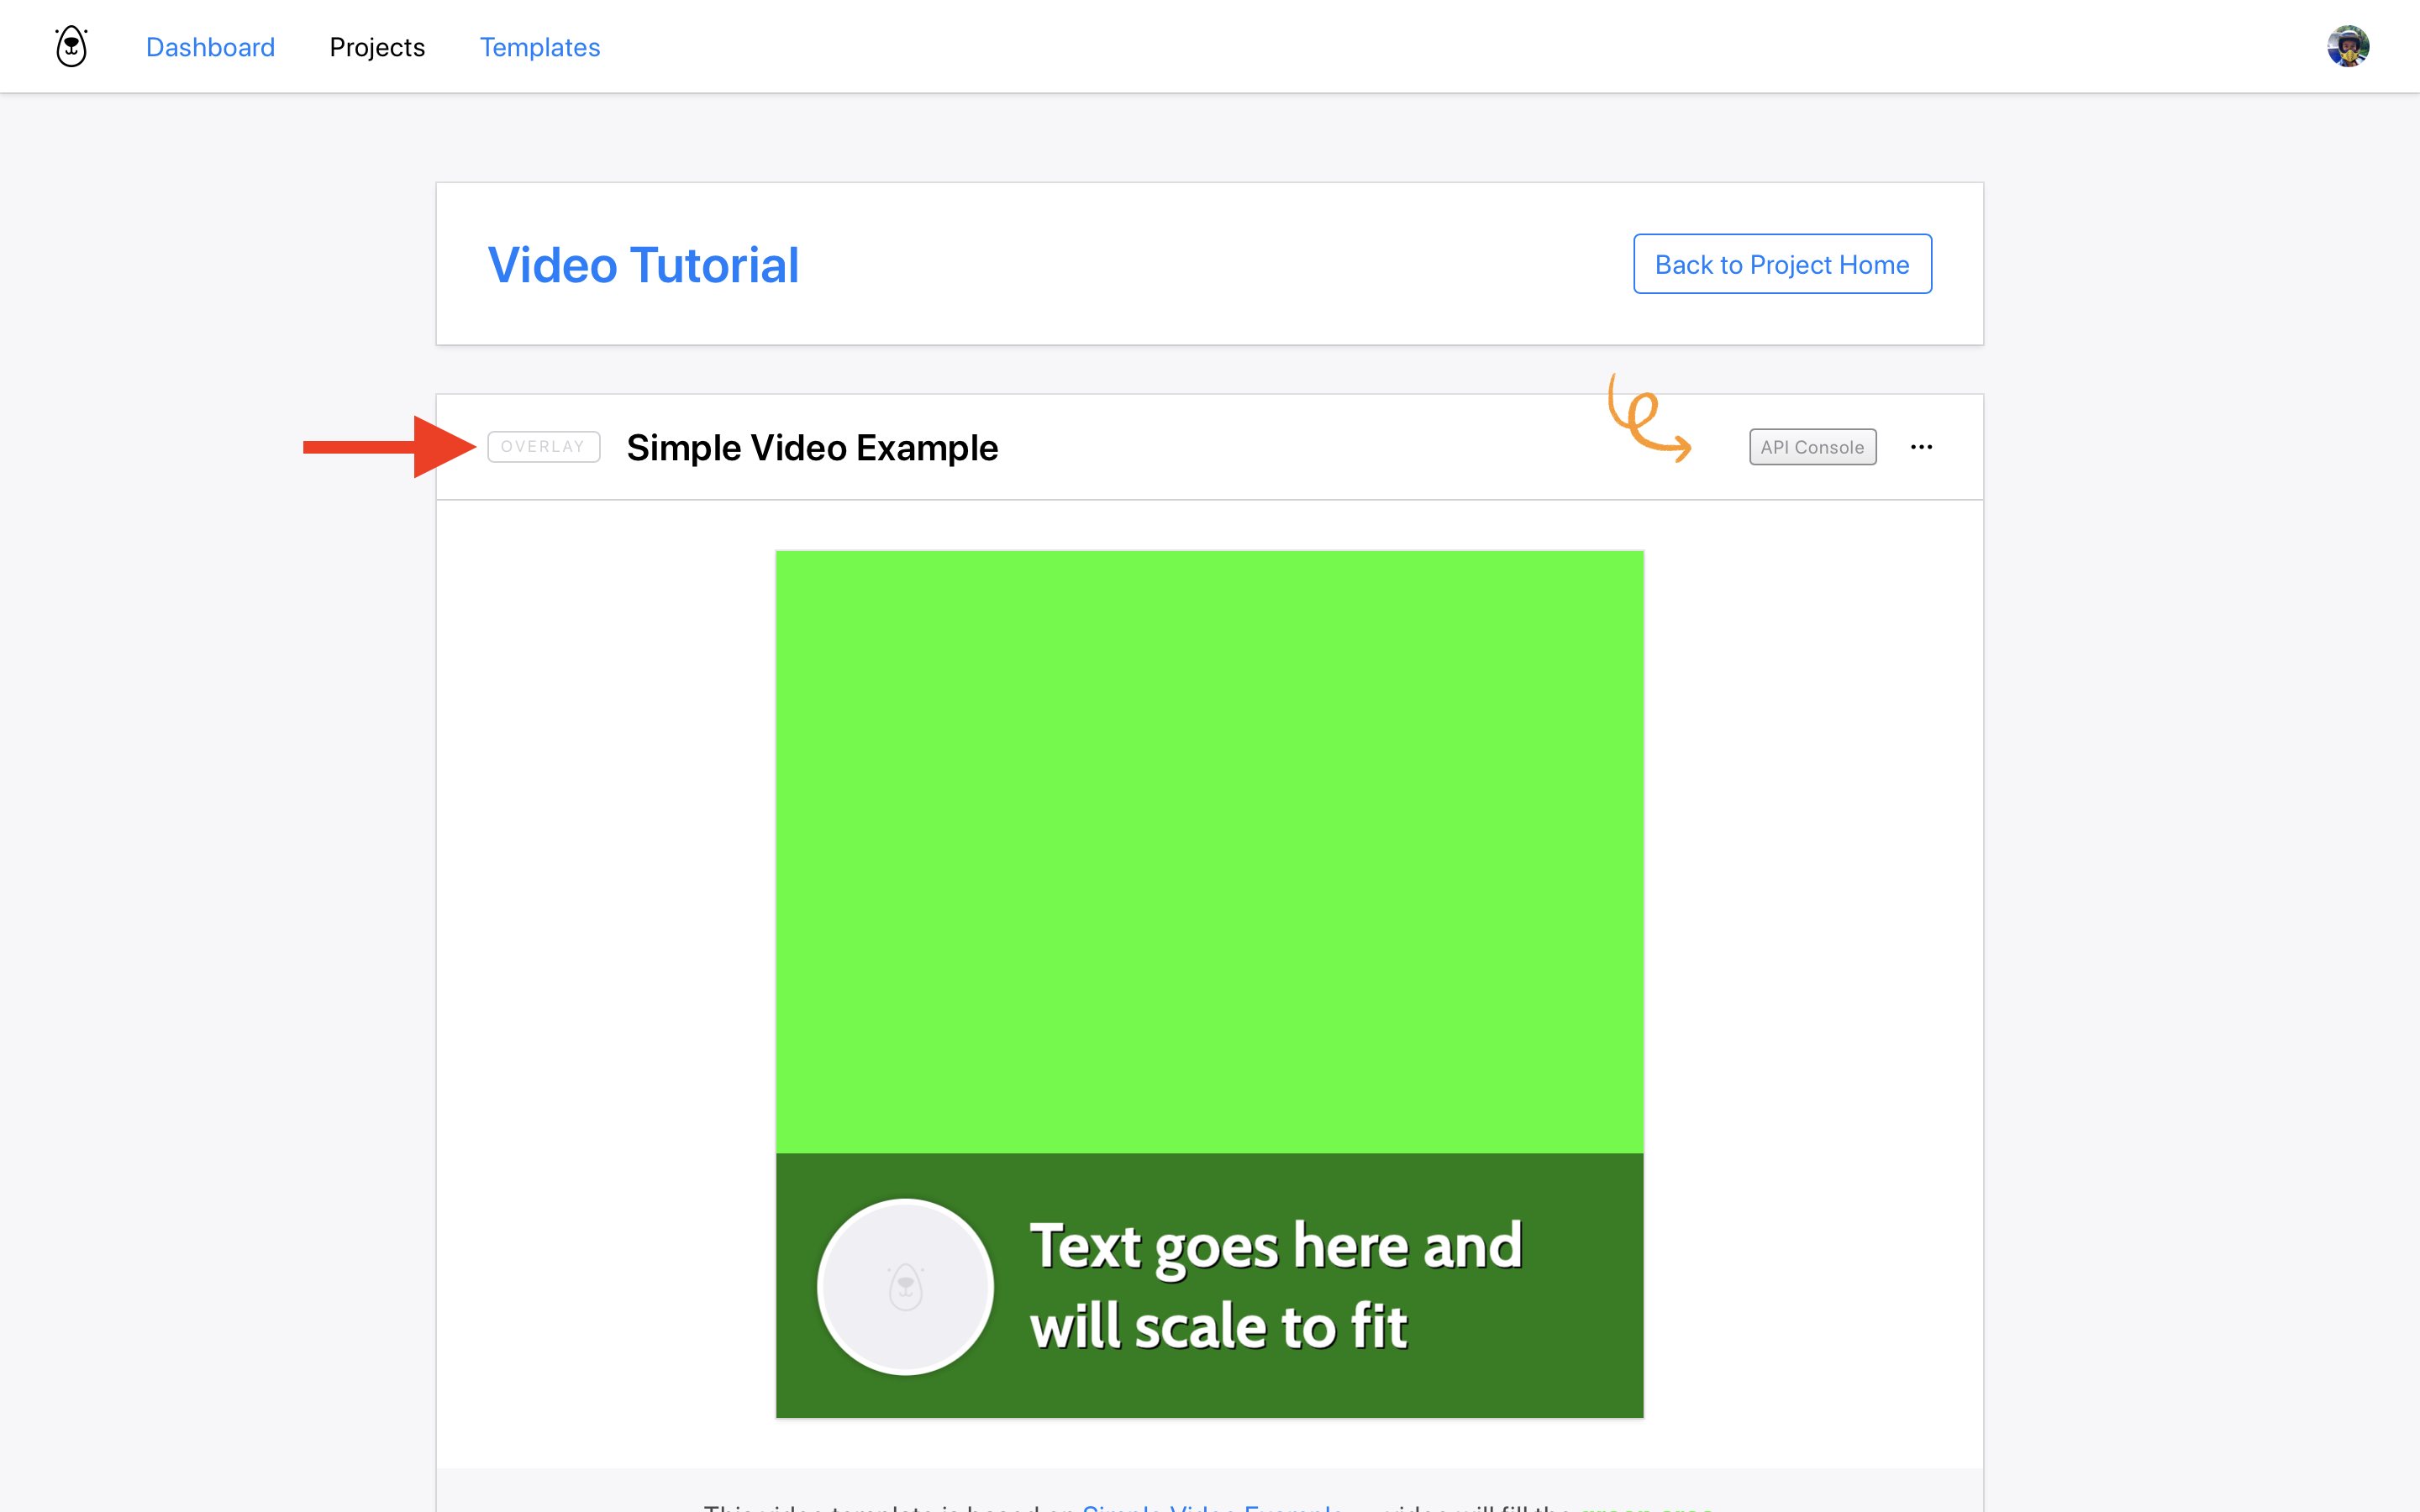Screen dimensions: 2420x1512
Task: Open the user profile avatar menu
Action: [2347, 47]
